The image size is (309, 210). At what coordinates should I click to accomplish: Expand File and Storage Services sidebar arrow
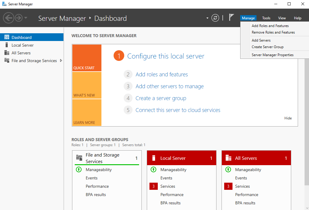(61, 61)
